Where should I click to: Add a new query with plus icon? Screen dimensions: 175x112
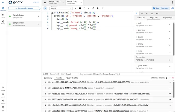pyautogui.click(x=75, y=8)
